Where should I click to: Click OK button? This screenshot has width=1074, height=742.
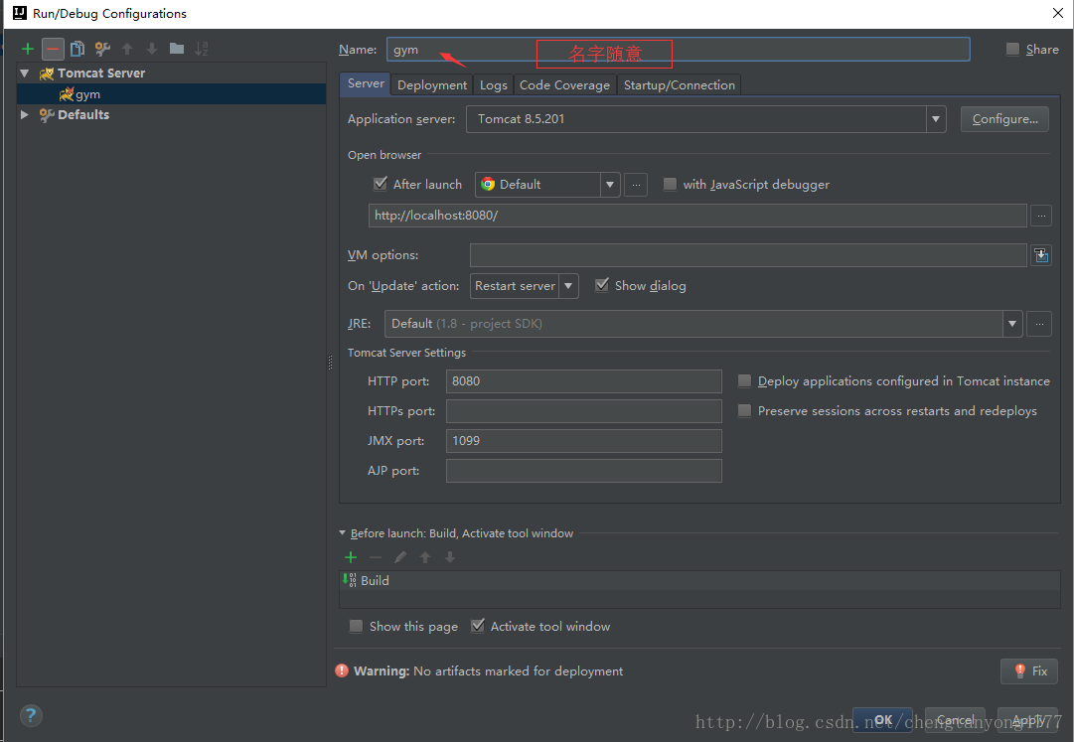pyautogui.click(x=883, y=720)
